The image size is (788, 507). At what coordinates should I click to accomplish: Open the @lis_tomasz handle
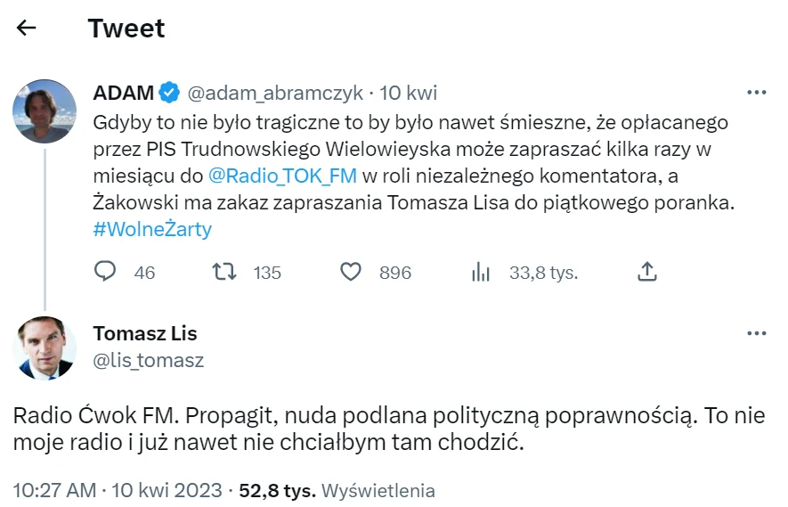[148, 360]
